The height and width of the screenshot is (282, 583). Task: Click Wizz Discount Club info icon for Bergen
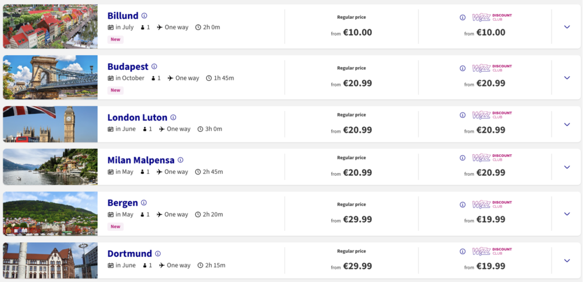tap(462, 204)
